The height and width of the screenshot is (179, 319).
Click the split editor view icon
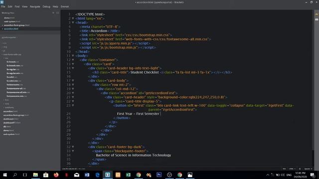coord(58,13)
